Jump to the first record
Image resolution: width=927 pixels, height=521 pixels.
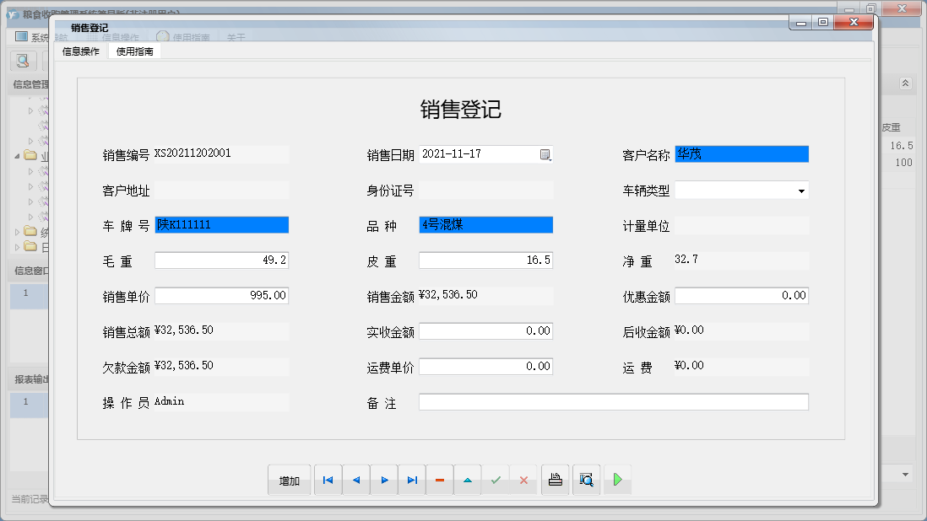tap(328, 479)
